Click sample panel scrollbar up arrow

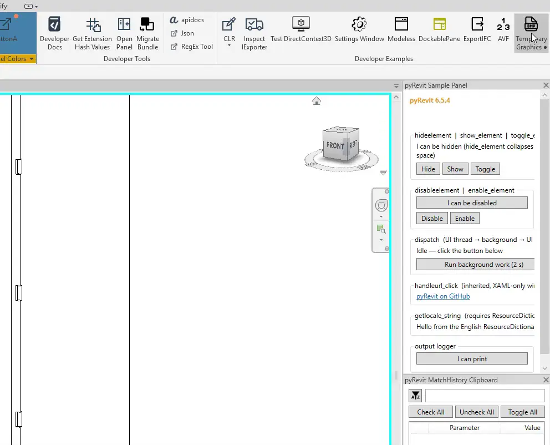point(545,95)
